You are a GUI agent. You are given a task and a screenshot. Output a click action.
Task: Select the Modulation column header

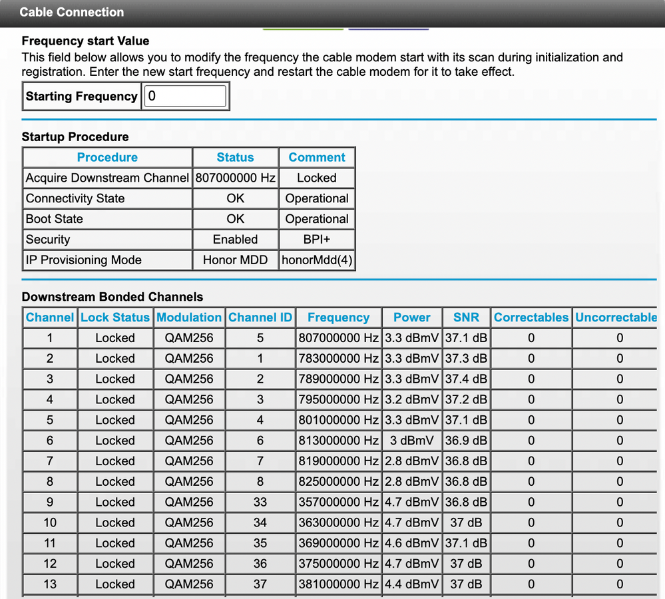point(189,318)
